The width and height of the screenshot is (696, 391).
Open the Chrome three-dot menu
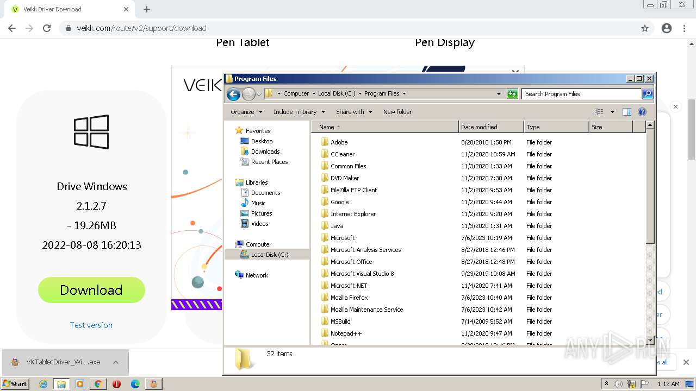[x=684, y=28]
